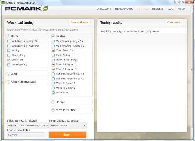
Task: Click the Adobe Creative Suite chevron icon
Action: 8,82
